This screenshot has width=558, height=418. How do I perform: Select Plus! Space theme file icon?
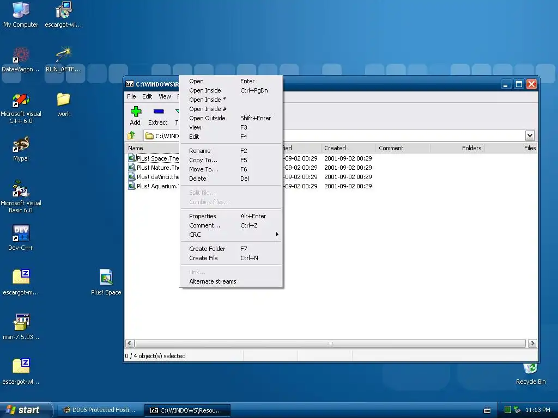coord(132,158)
